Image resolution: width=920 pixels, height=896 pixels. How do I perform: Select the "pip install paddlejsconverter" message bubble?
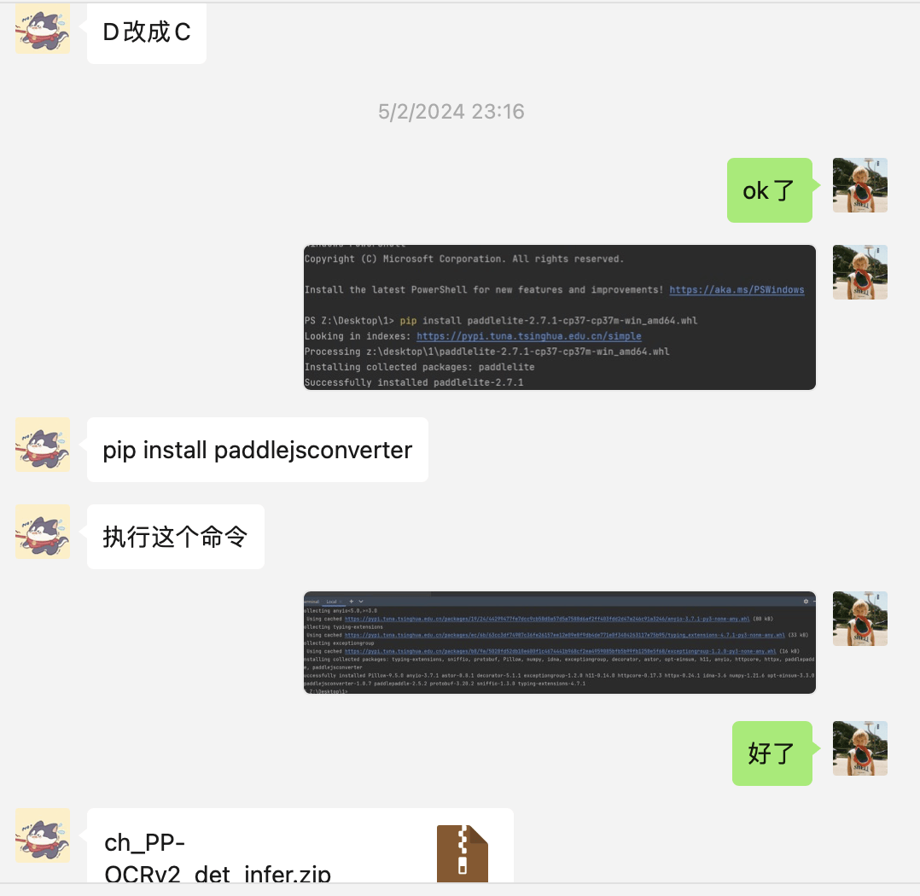[x=258, y=450]
